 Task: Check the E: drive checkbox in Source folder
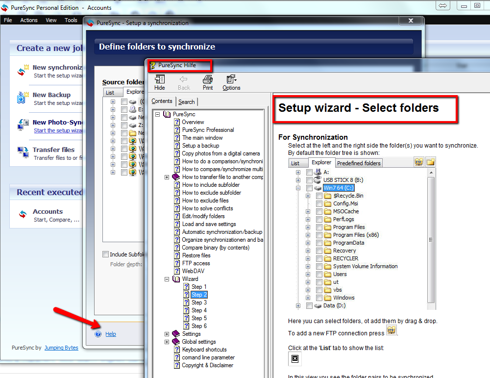pyautogui.click(x=124, y=109)
